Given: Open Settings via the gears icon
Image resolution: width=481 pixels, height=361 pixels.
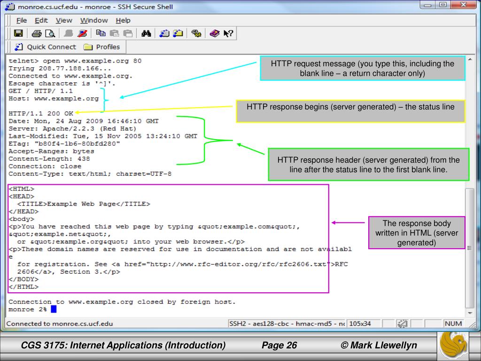Looking at the screenshot, I should 196,33.
